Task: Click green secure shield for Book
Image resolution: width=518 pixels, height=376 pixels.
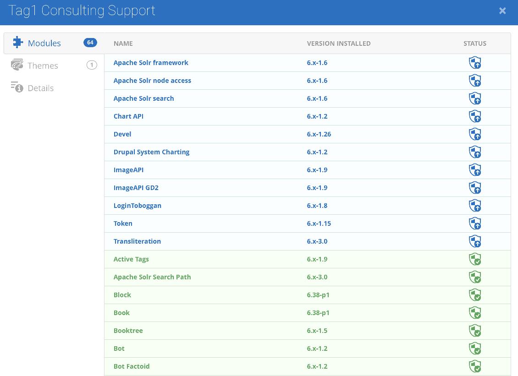Action: pyautogui.click(x=475, y=313)
